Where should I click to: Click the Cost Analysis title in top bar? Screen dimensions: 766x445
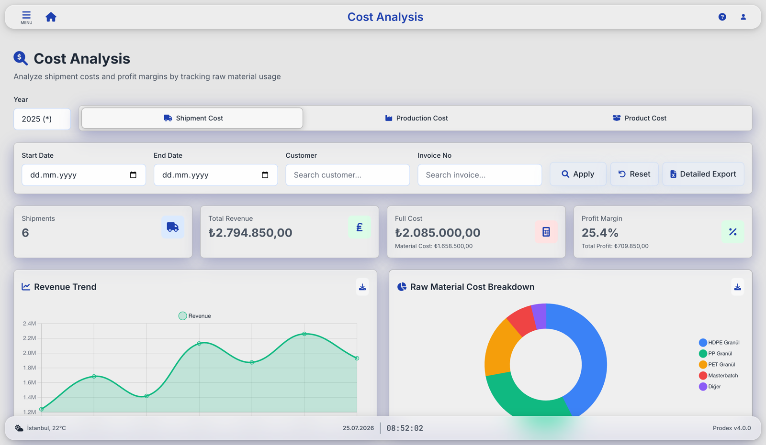coord(385,17)
